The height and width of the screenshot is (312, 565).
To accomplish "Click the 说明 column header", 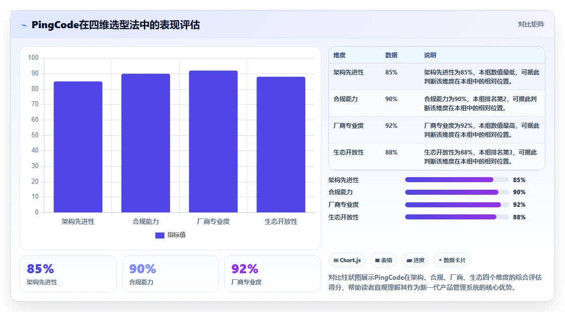I will (x=430, y=55).
